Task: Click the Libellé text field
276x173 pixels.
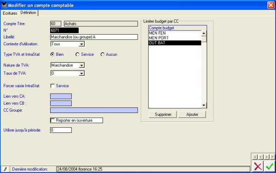Action: pyautogui.click(x=94, y=37)
